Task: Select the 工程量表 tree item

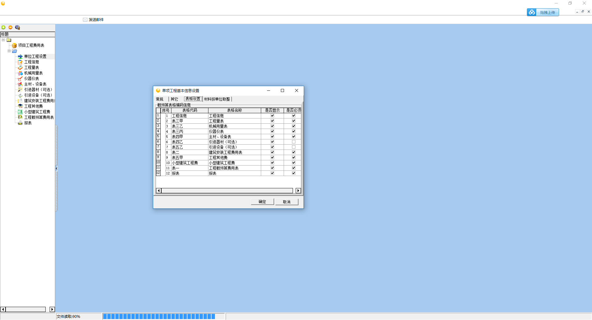Action: [32, 68]
